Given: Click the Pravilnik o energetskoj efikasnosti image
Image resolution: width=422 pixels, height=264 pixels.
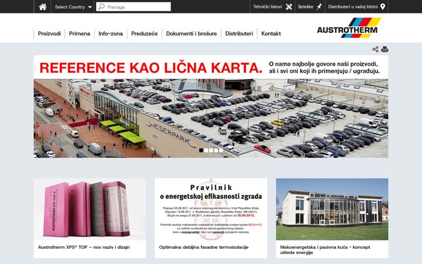Looking at the screenshot, I should 211,209.
